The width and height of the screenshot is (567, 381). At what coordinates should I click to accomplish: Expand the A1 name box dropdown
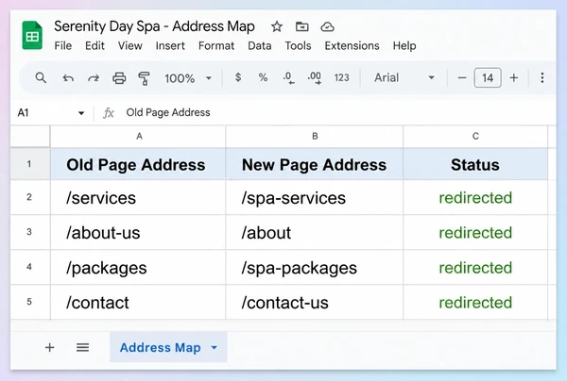click(81, 113)
